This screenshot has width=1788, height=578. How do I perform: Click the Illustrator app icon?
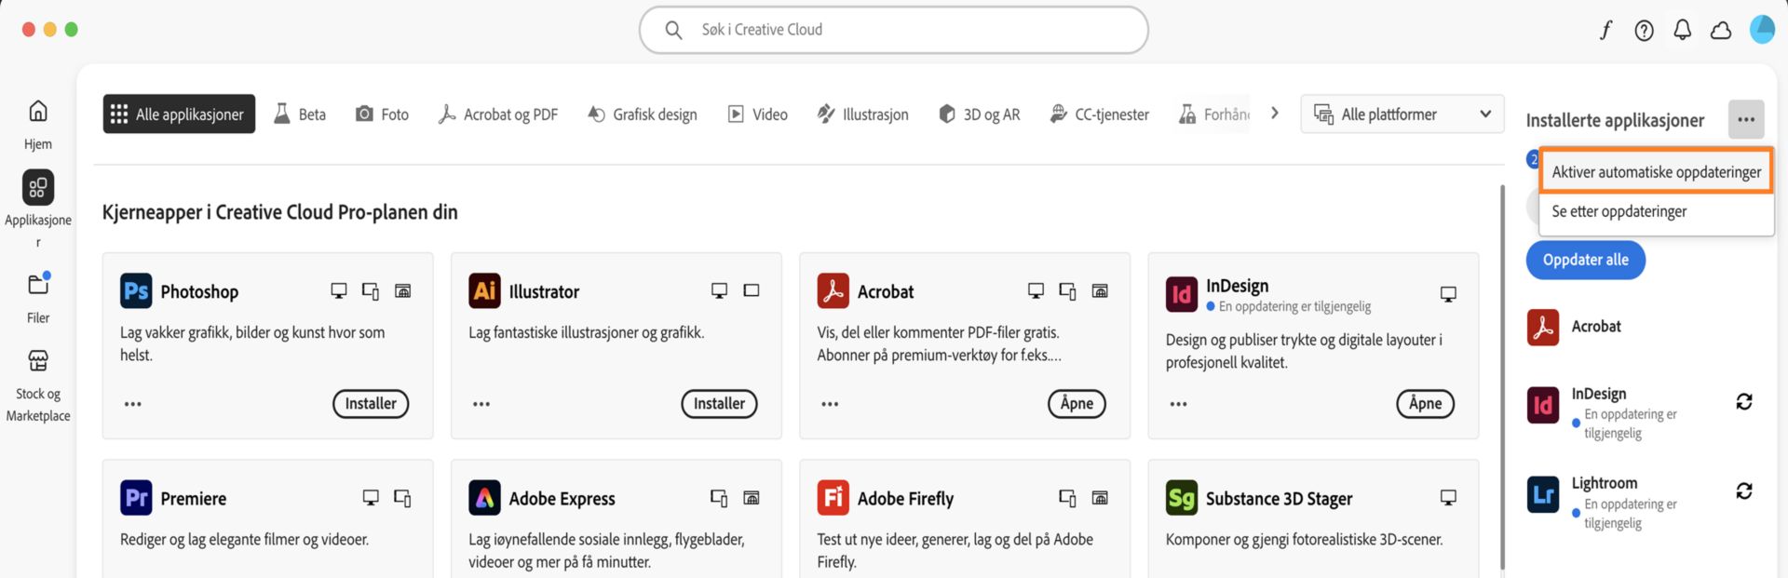[484, 291]
